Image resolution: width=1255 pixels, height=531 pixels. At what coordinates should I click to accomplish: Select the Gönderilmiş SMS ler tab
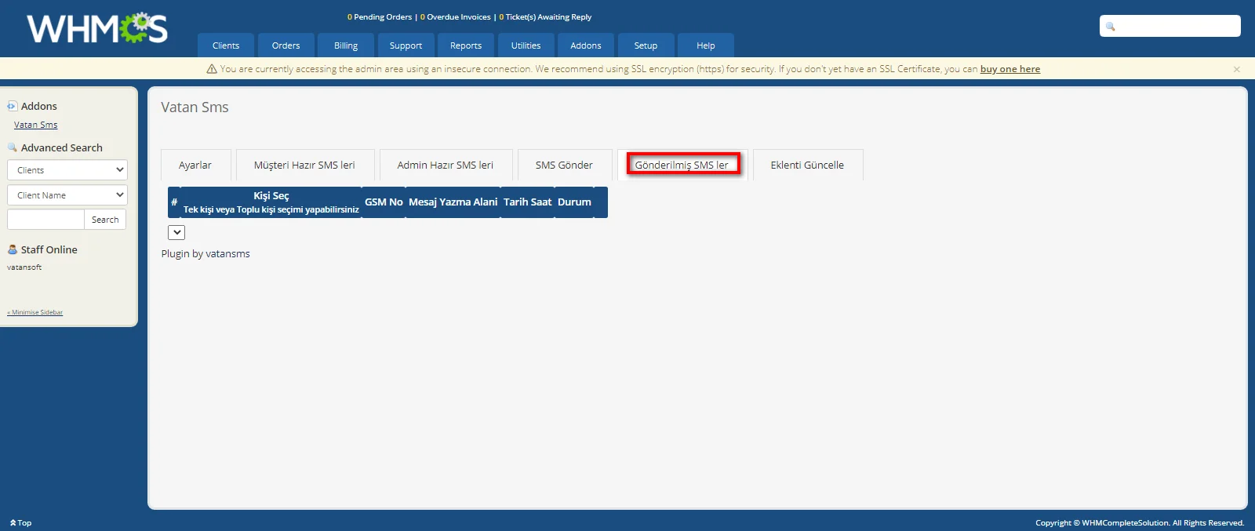coord(682,165)
